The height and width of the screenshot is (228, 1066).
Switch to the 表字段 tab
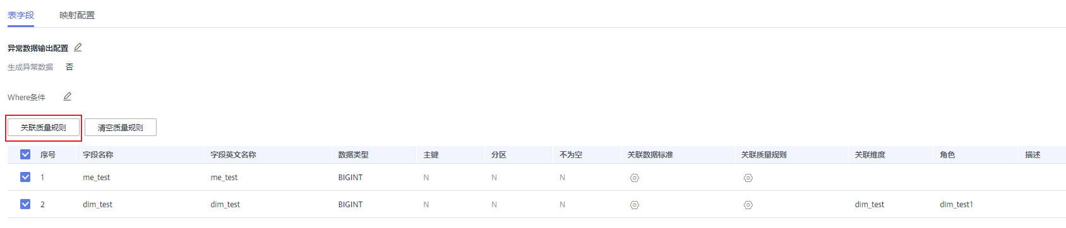[x=21, y=15]
